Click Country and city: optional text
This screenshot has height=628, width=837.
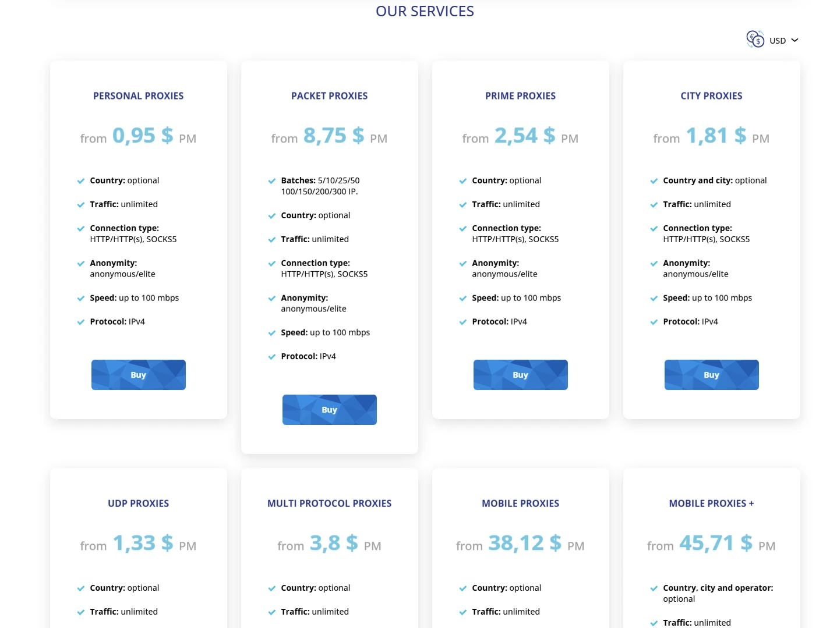click(715, 180)
